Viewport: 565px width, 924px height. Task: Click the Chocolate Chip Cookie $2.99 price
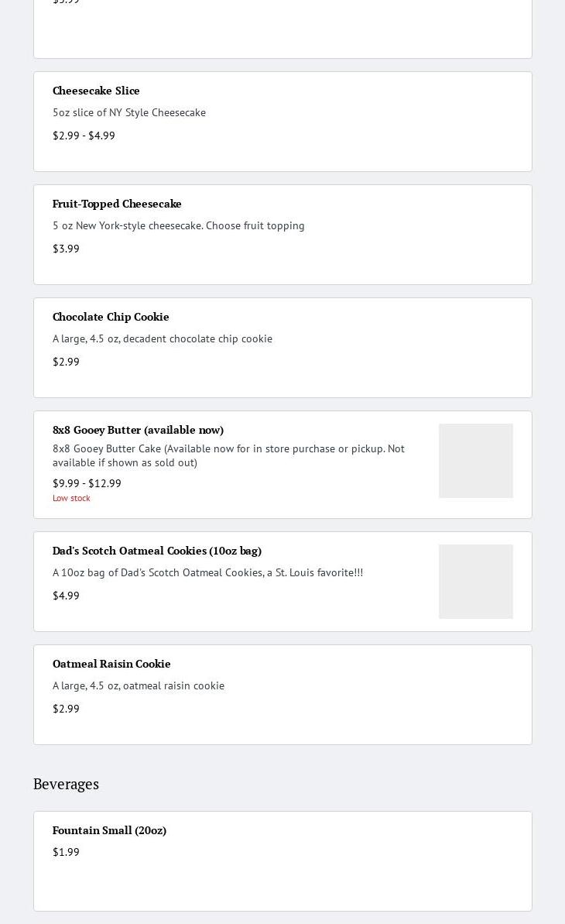[66, 362]
